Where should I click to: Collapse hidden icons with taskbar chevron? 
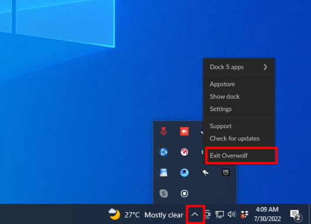(195, 214)
